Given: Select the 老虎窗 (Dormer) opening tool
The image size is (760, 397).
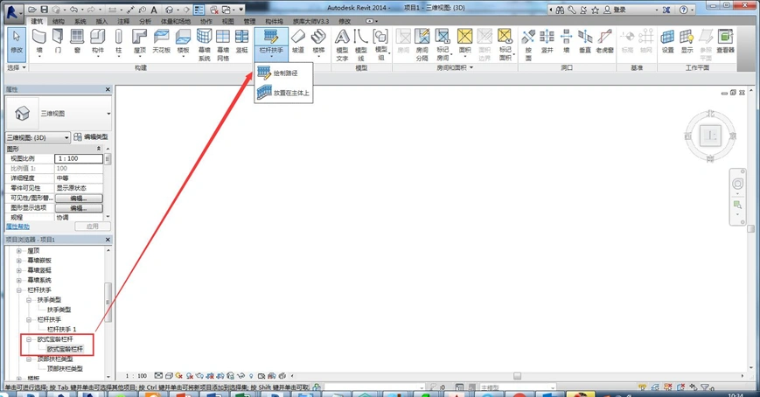Looking at the screenshot, I should tap(605, 42).
